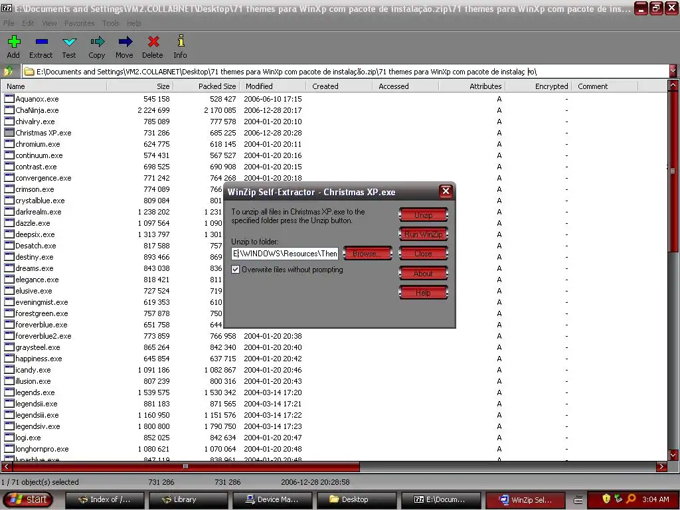Click the Run WinZip button

(423, 234)
